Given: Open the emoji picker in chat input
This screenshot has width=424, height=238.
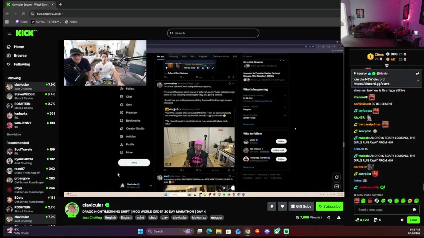Looking at the screenshot, I should (x=414, y=210).
